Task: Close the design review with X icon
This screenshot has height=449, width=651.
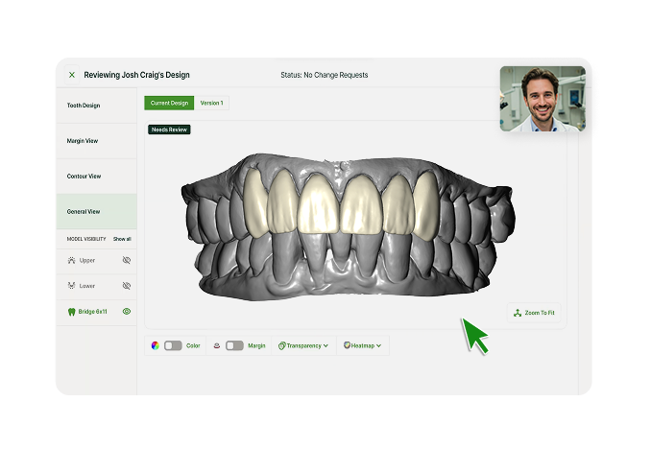Action: tap(71, 75)
